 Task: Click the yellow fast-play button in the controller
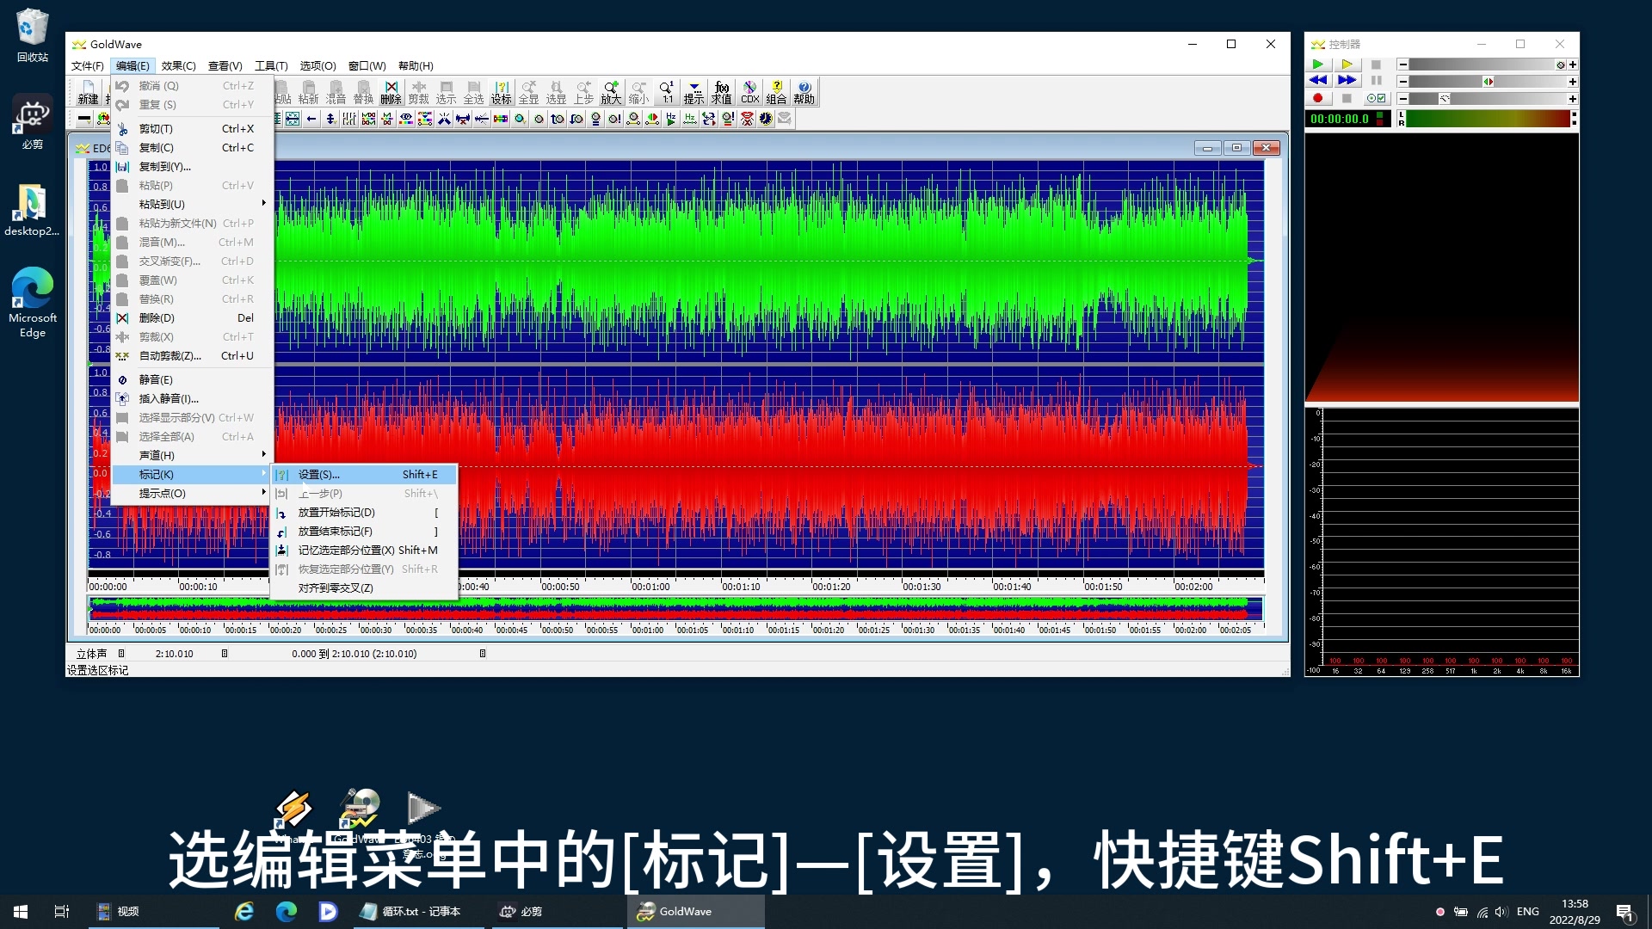(1348, 65)
